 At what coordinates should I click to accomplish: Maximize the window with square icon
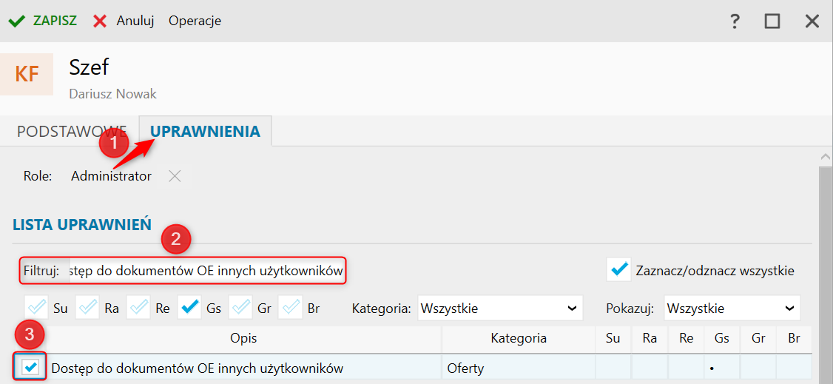coord(772,21)
